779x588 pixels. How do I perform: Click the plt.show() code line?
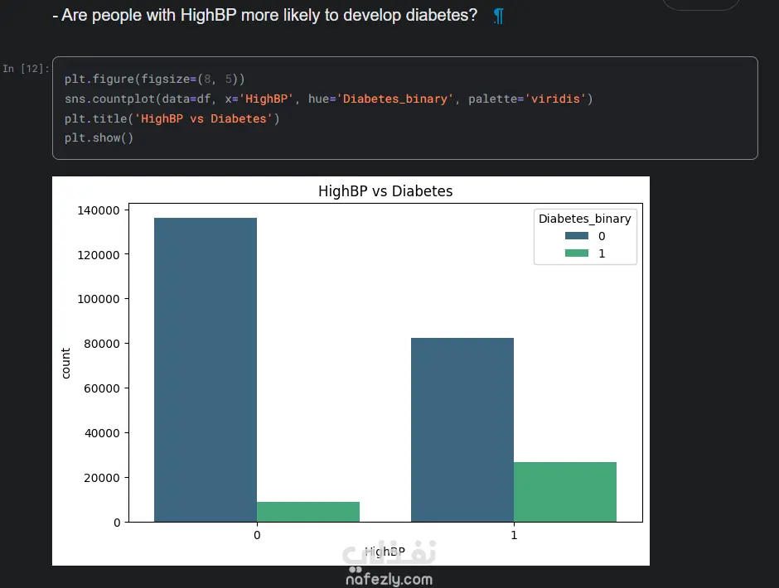[x=99, y=137]
